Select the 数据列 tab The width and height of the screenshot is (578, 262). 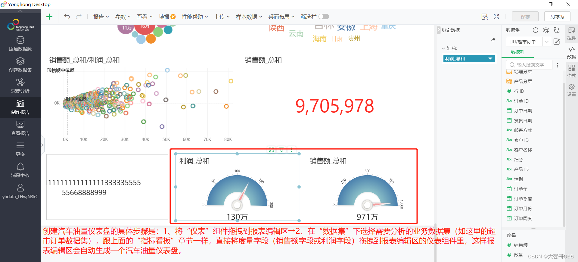click(517, 52)
